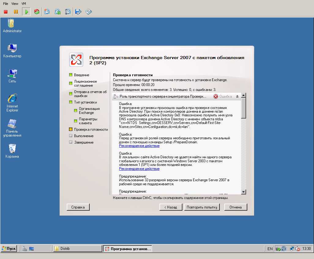The image size is (314, 259).
Task: Click the red Stop VM toolbar icon
Action: coord(6,12)
